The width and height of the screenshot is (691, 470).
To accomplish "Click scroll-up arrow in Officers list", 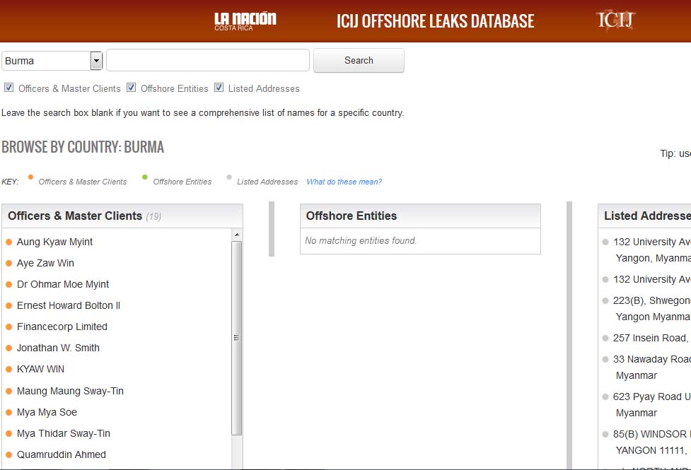I will tap(237, 235).
